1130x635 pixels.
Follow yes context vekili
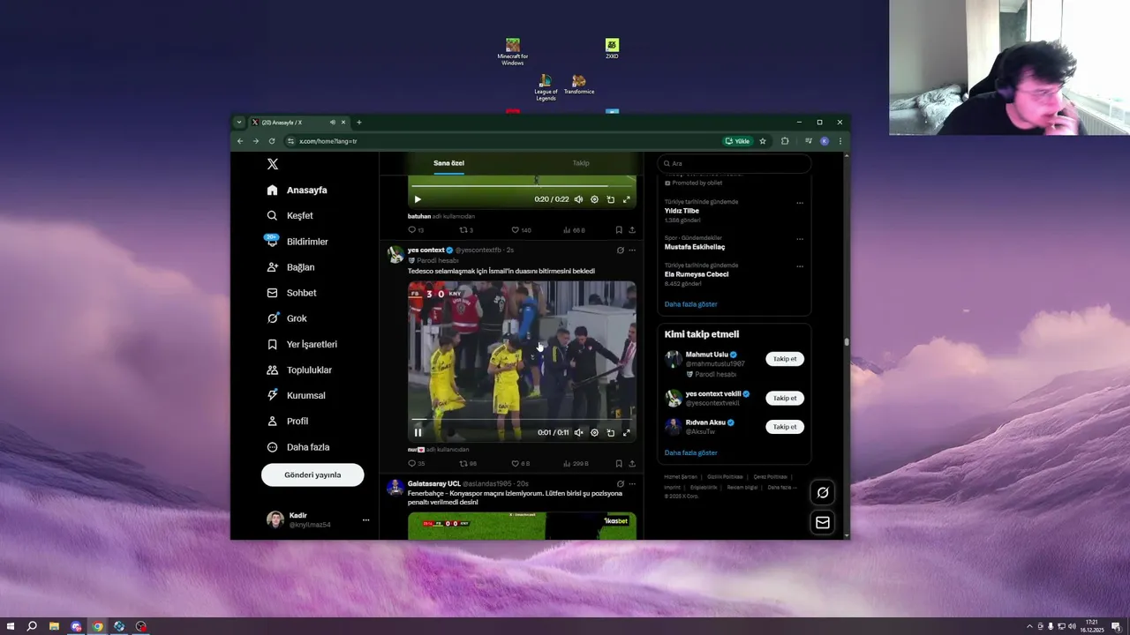(x=785, y=398)
